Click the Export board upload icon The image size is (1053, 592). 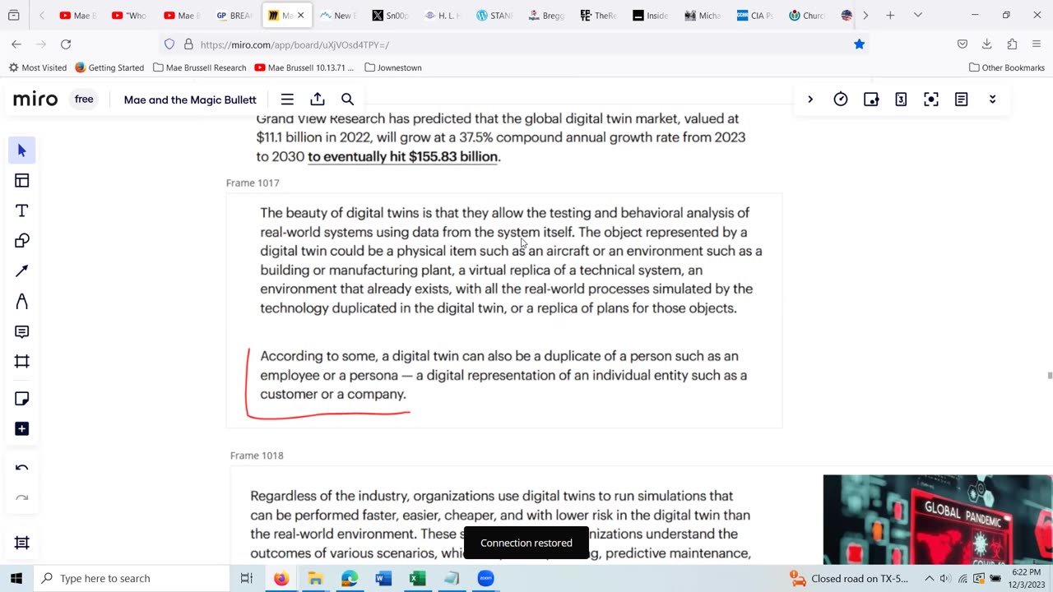pos(318,99)
